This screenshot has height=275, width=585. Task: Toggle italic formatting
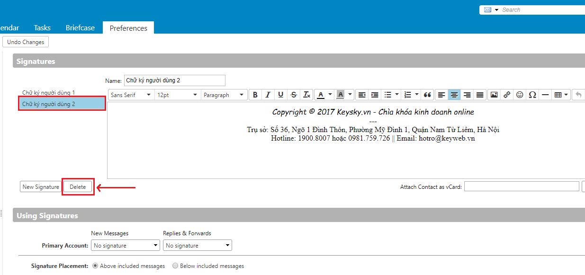pos(268,95)
